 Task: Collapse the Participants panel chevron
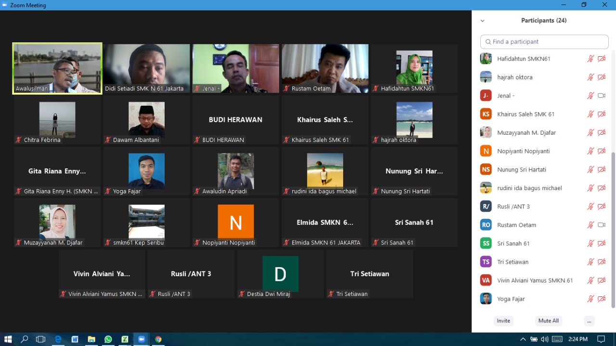pyautogui.click(x=483, y=21)
